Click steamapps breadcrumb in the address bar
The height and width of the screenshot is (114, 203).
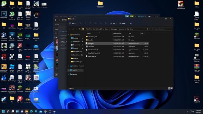[x=114, y=29]
